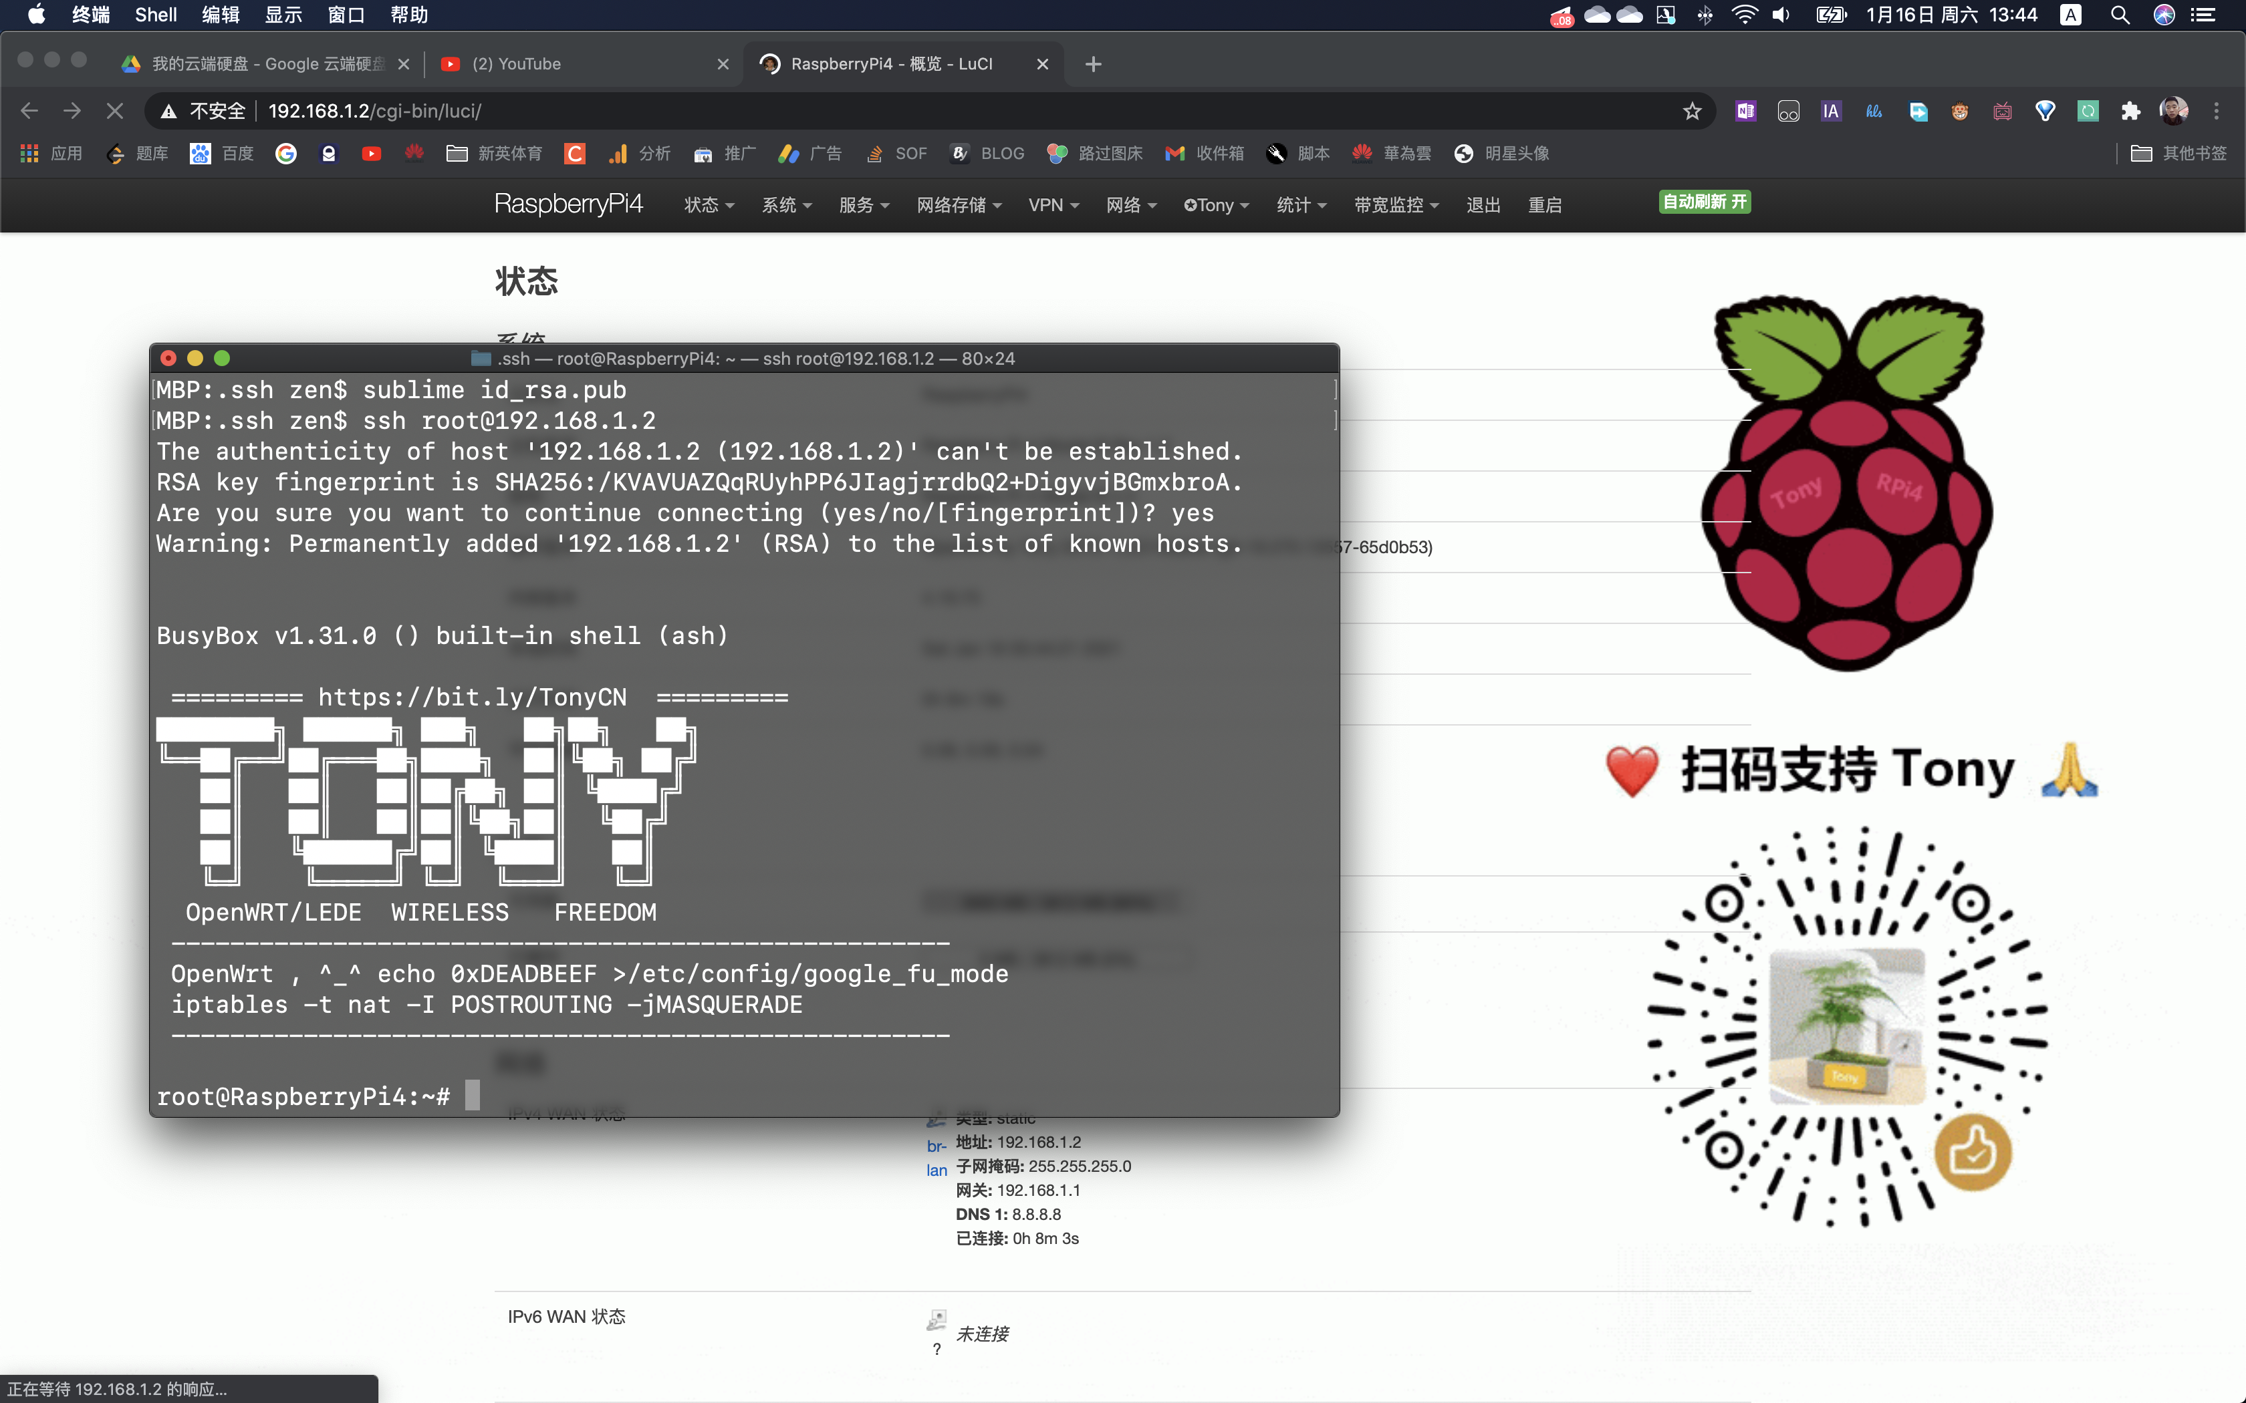Open a new browser tab with plus button
The width and height of the screenshot is (2246, 1403).
coord(1094,64)
